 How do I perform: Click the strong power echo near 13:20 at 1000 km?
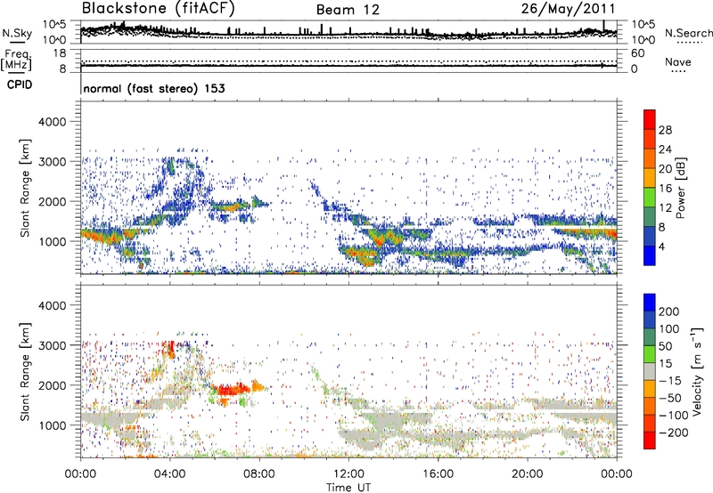(380, 239)
